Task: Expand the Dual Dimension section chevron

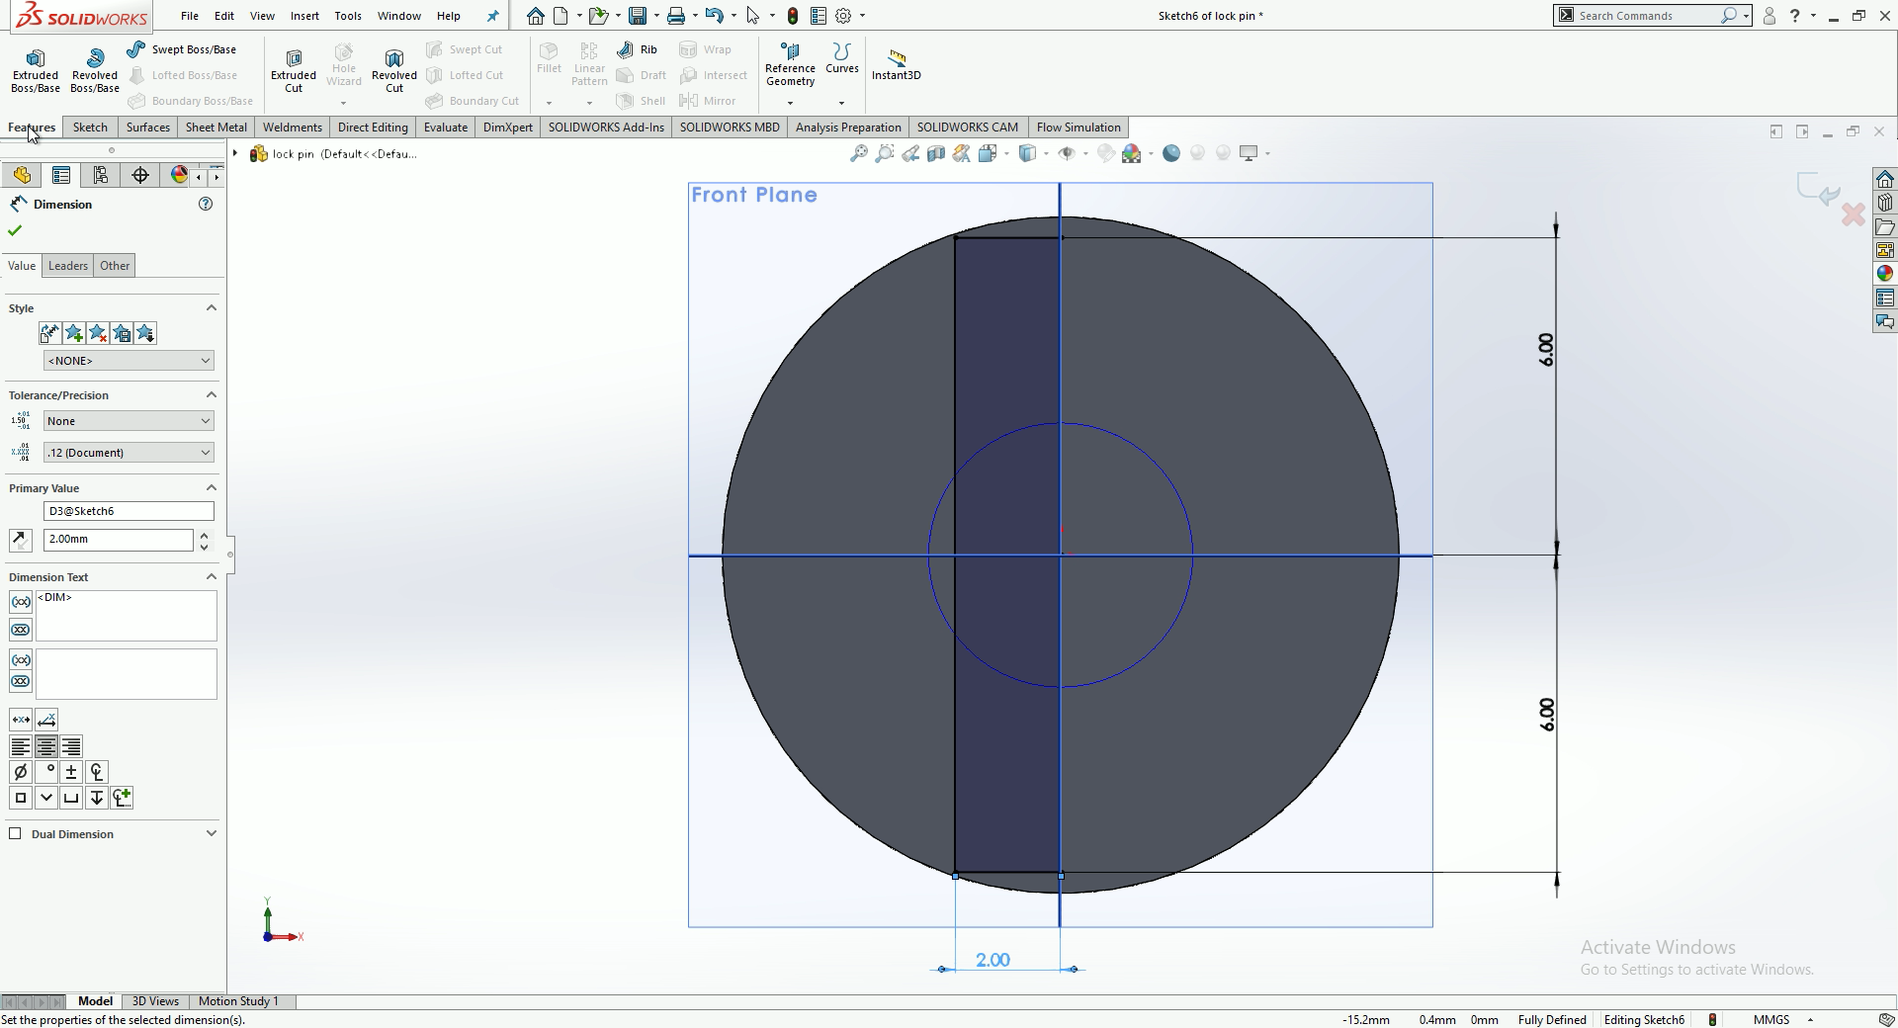Action: (x=211, y=834)
